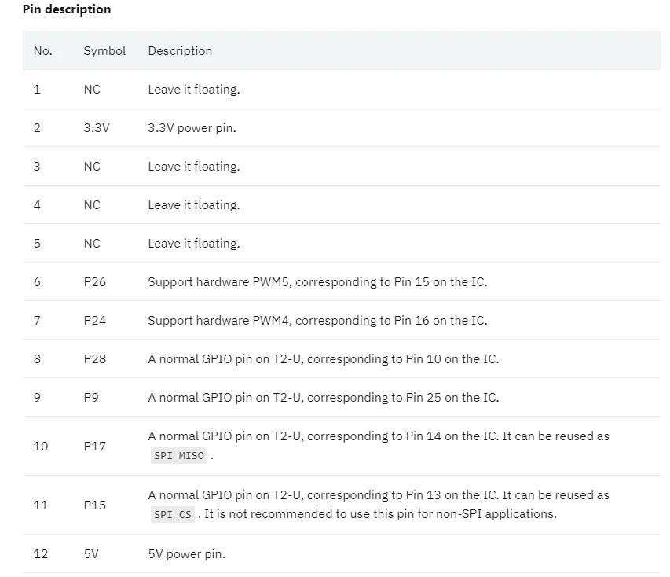Select the SPI_MISO code label
Viewport: 670px width, 577px height.
179,455
